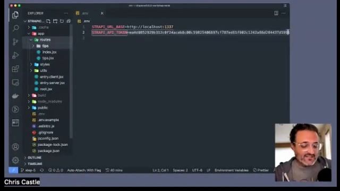Click the Chris Castle webcam thumbnail
Screen dimensions: 340x191
303,152
